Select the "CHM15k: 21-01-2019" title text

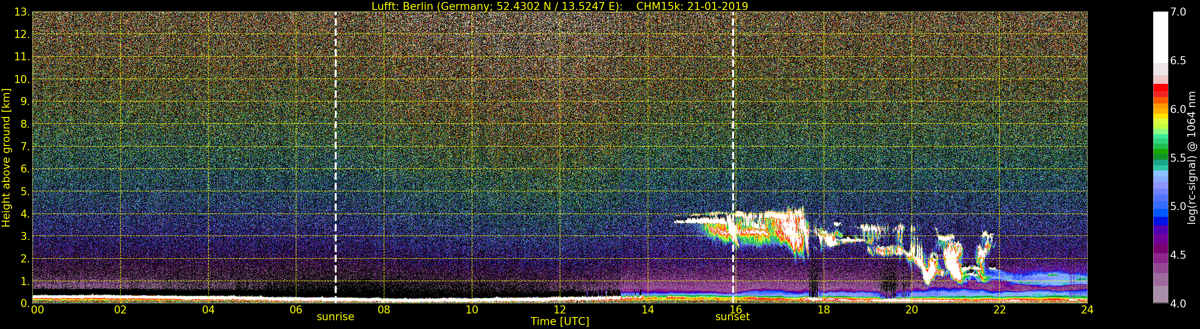click(692, 6)
